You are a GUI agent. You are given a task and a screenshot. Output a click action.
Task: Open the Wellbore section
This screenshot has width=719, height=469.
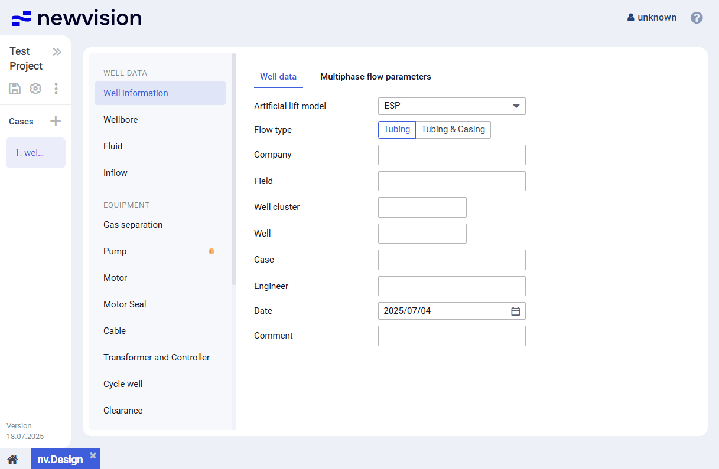(x=121, y=120)
